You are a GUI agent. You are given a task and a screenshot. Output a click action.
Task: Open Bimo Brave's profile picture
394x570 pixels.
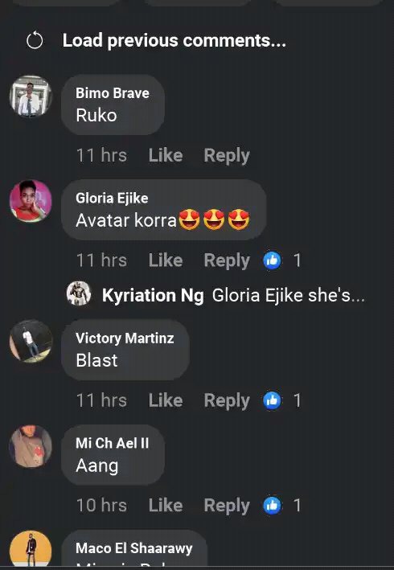pyautogui.click(x=31, y=96)
